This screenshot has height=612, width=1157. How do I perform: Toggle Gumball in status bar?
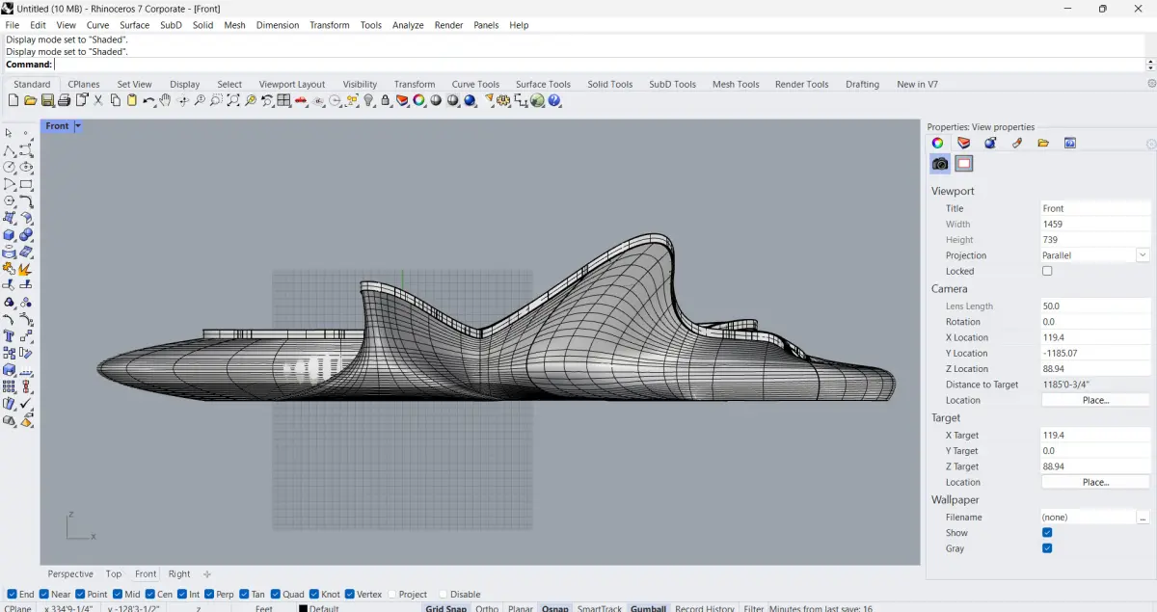(x=648, y=608)
